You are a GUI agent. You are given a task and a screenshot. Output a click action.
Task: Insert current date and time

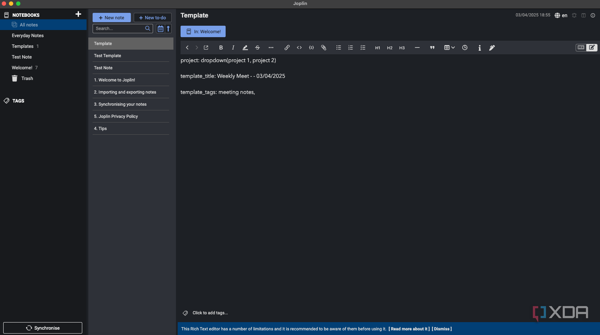[x=465, y=47]
